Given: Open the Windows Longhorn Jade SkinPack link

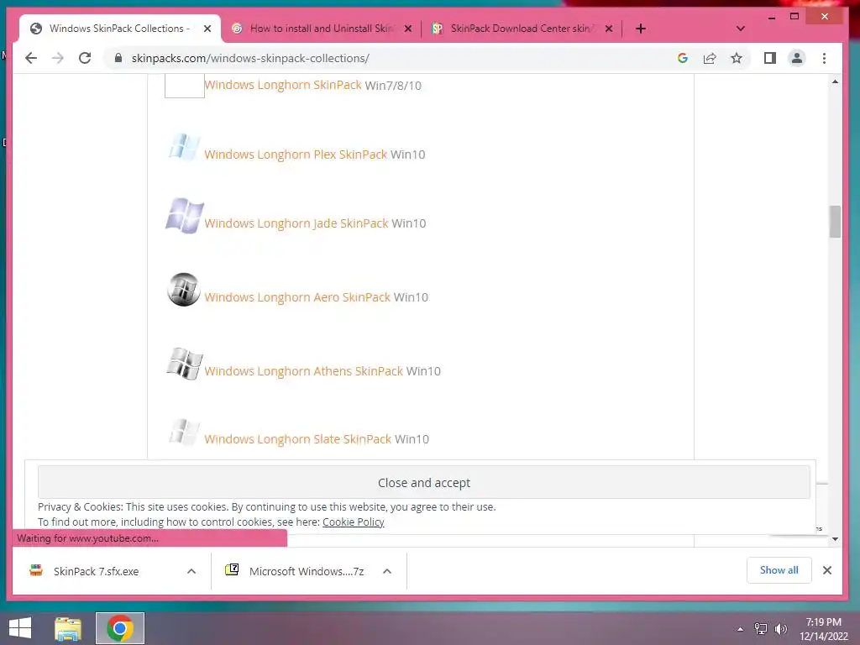Looking at the screenshot, I should point(296,223).
